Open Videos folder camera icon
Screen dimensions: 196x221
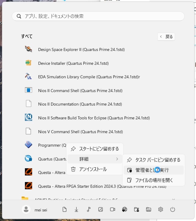pyautogui.click(x=113, y=209)
